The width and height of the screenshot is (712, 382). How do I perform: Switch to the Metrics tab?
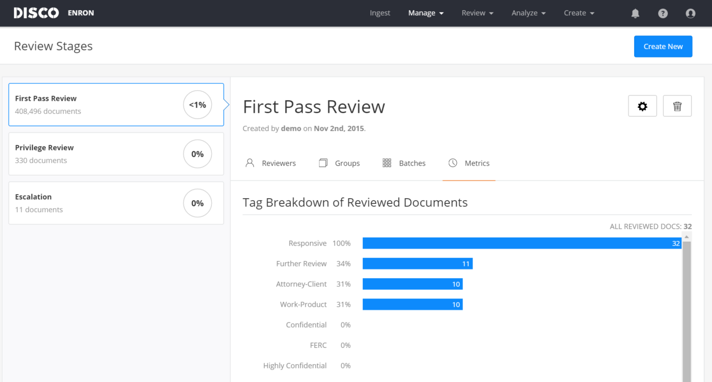click(x=469, y=163)
